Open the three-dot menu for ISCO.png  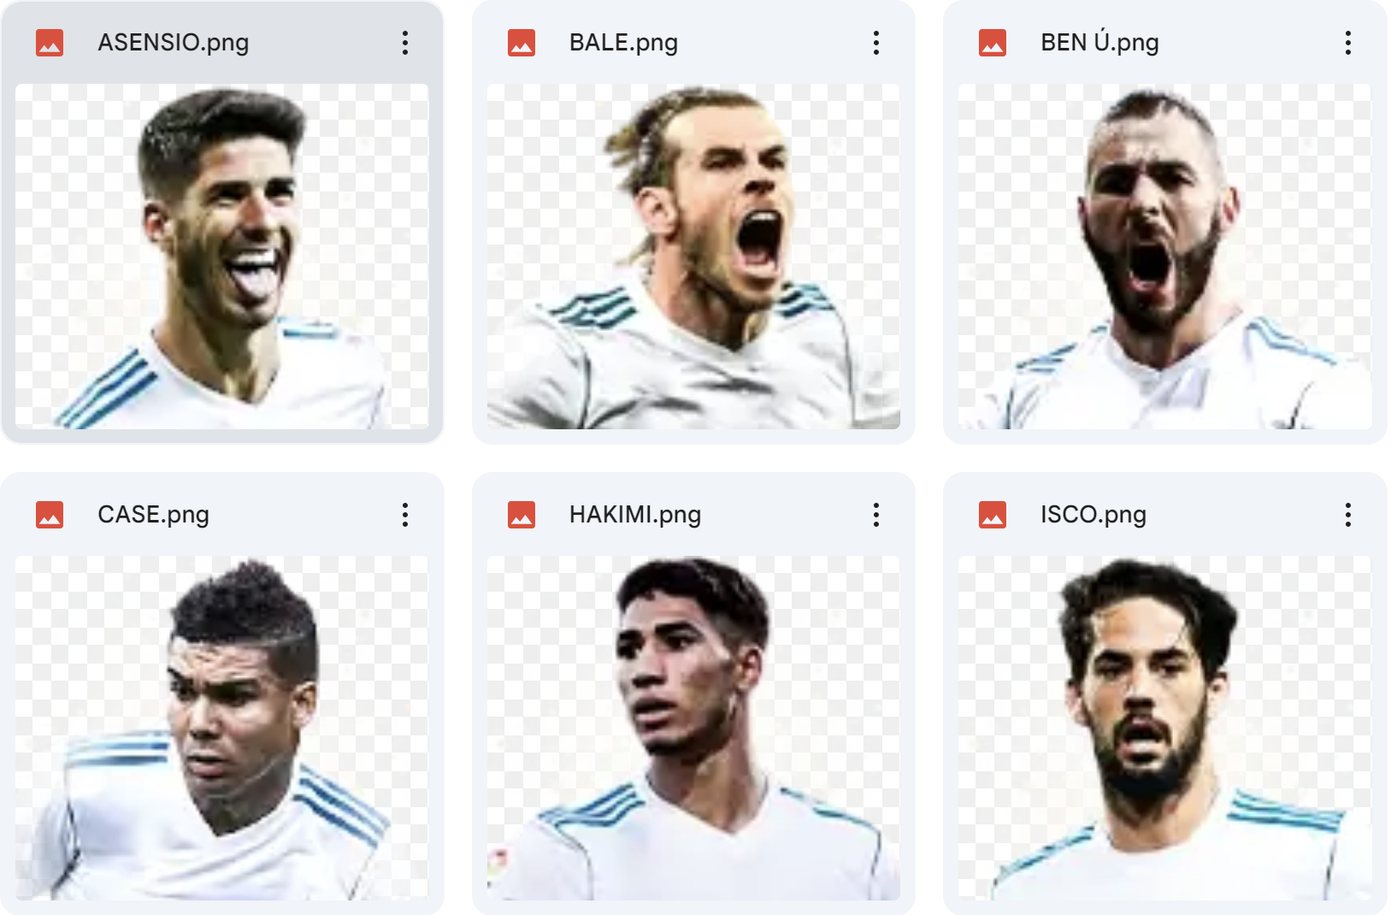(x=1348, y=515)
